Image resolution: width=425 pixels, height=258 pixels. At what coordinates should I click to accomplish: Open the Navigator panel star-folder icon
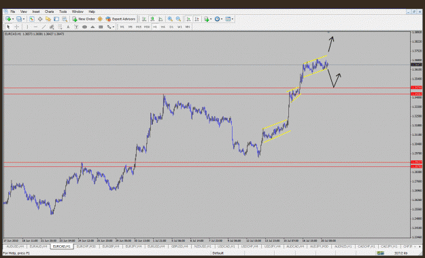(48, 19)
